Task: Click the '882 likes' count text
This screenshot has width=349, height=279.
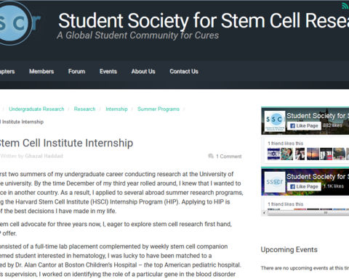Action: [x=332, y=125]
